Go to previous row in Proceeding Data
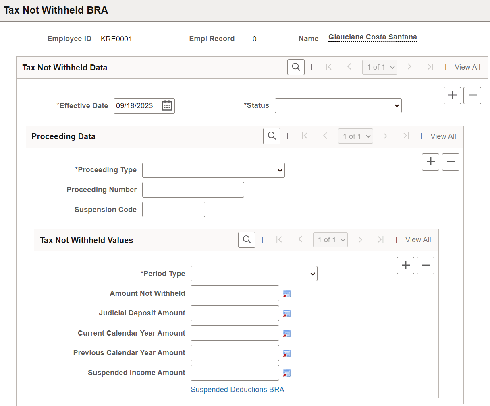Image resolution: width=490 pixels, height=406 pixels. (325, 136)
